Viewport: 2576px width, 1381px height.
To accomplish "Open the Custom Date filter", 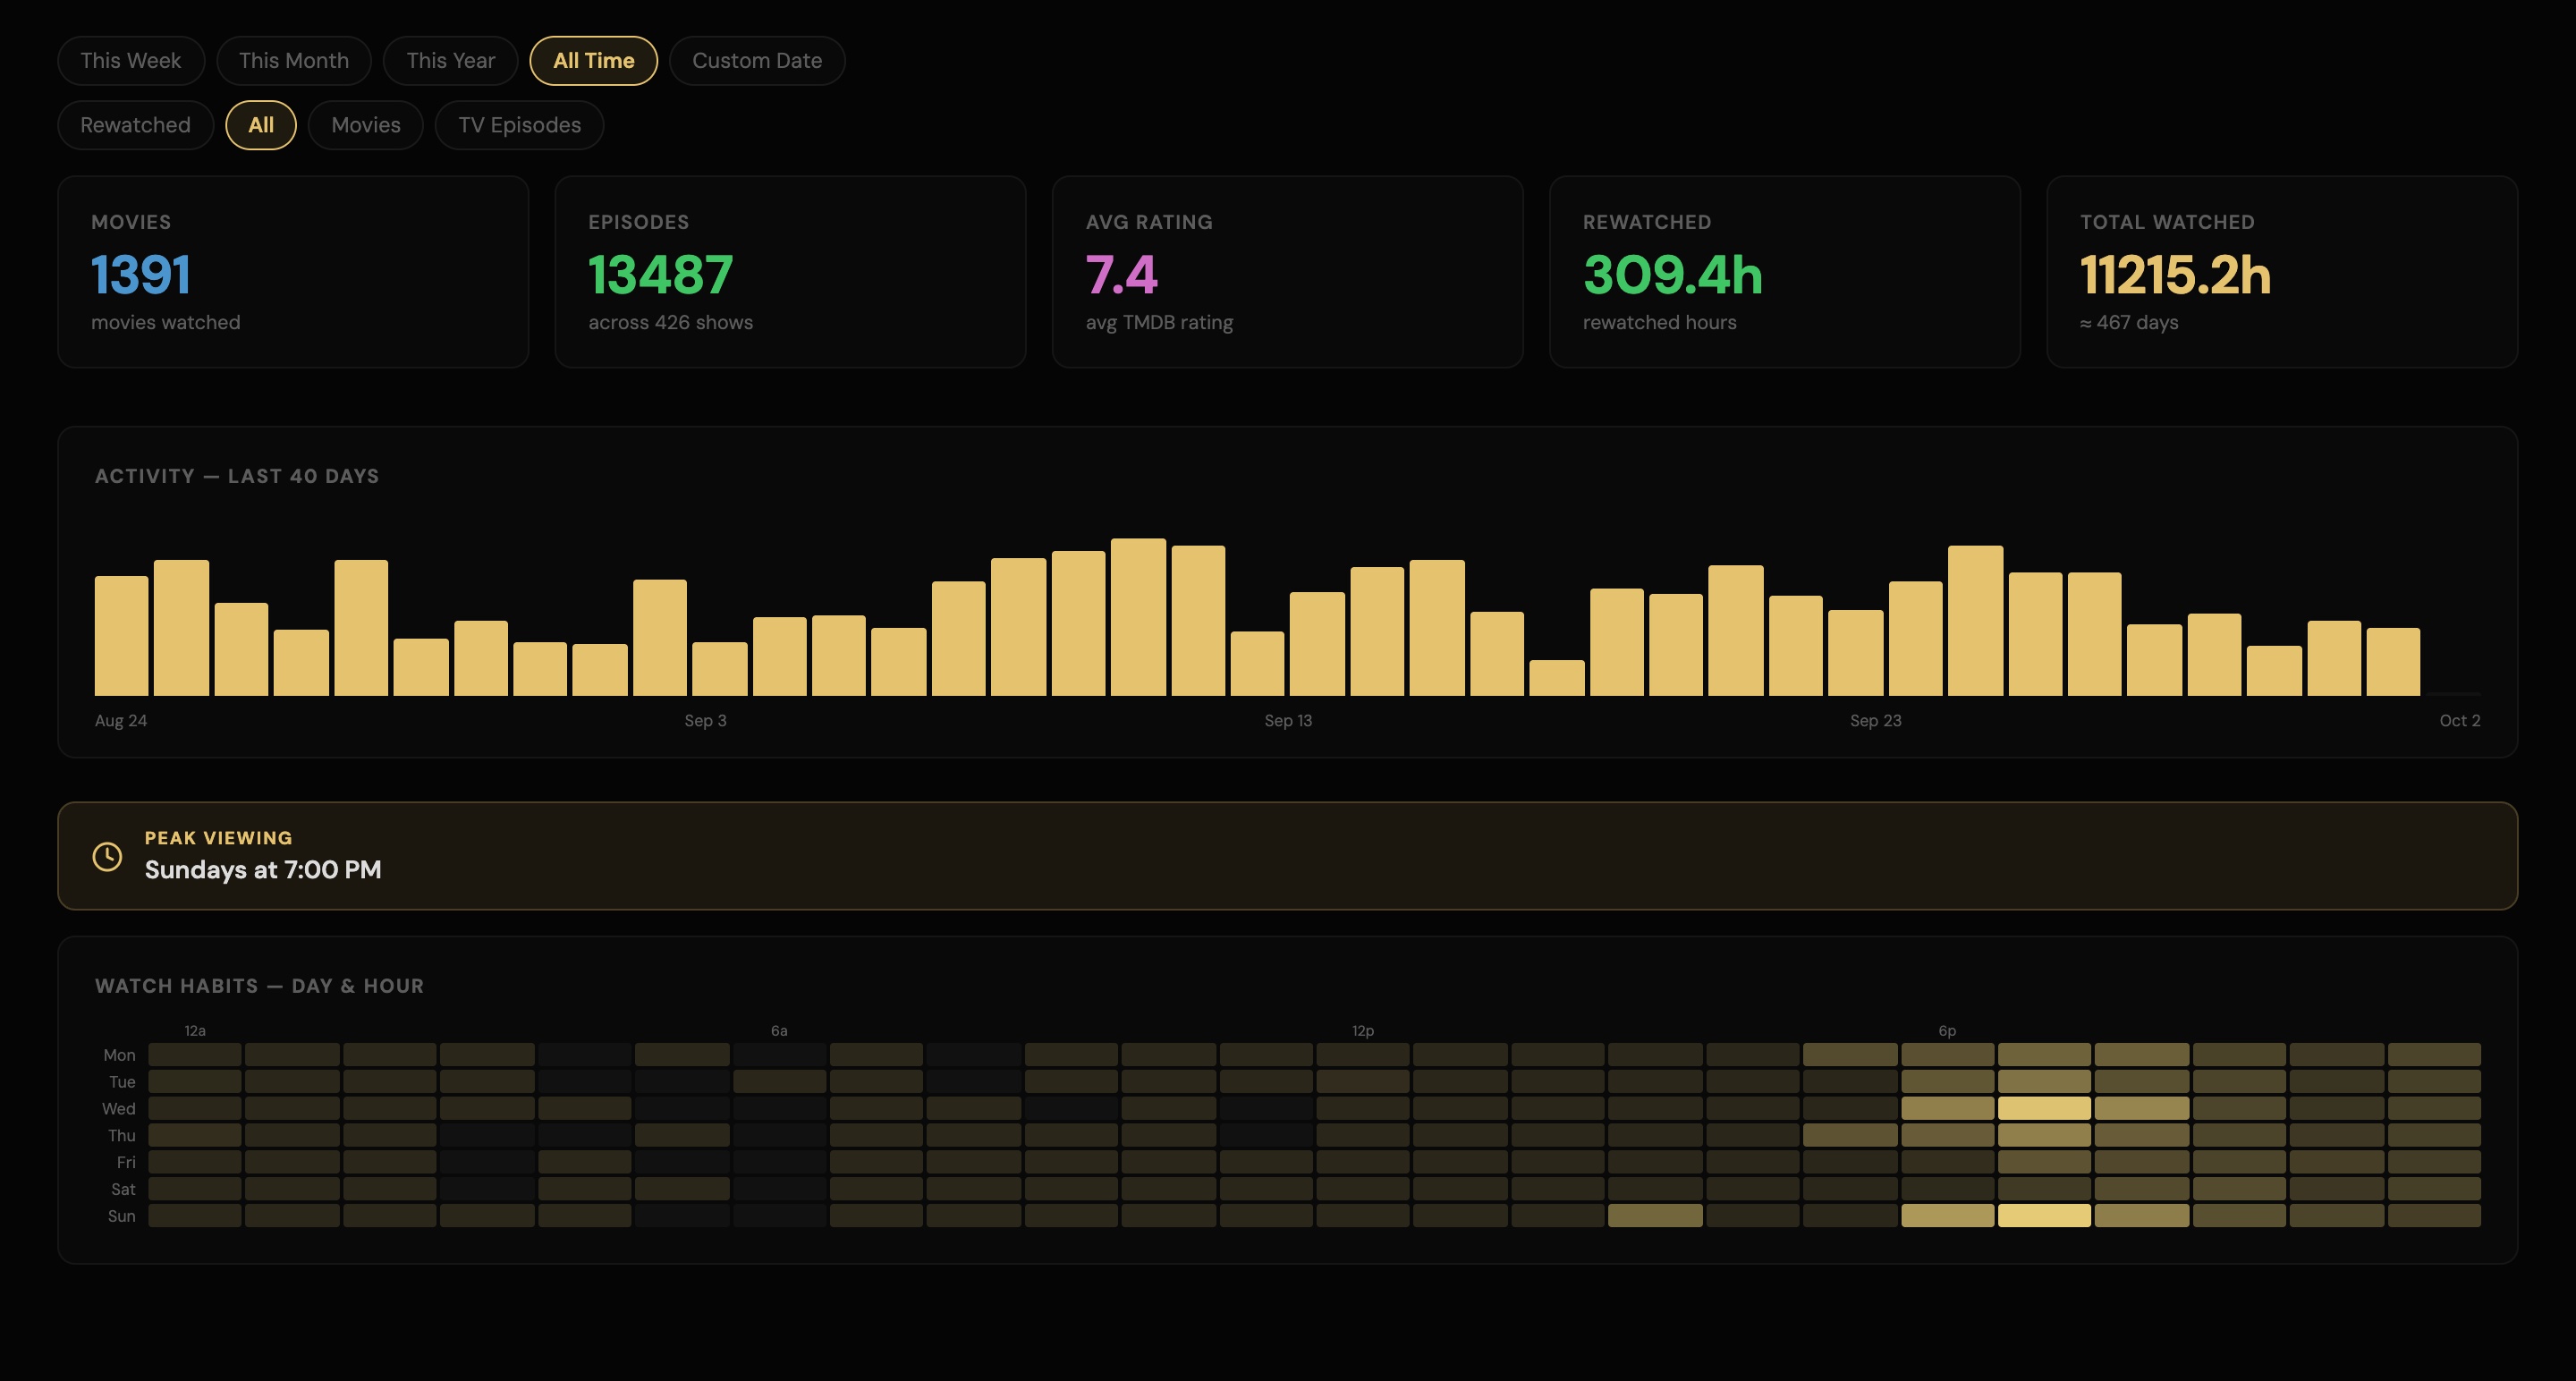I will (757, 61).
